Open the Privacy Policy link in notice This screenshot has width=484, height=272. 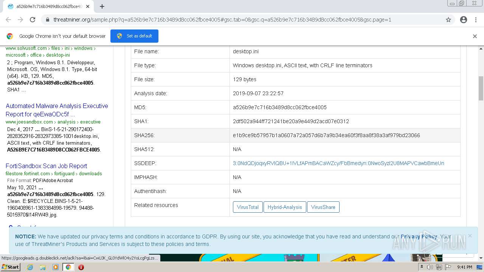click(x=419, y=236)
